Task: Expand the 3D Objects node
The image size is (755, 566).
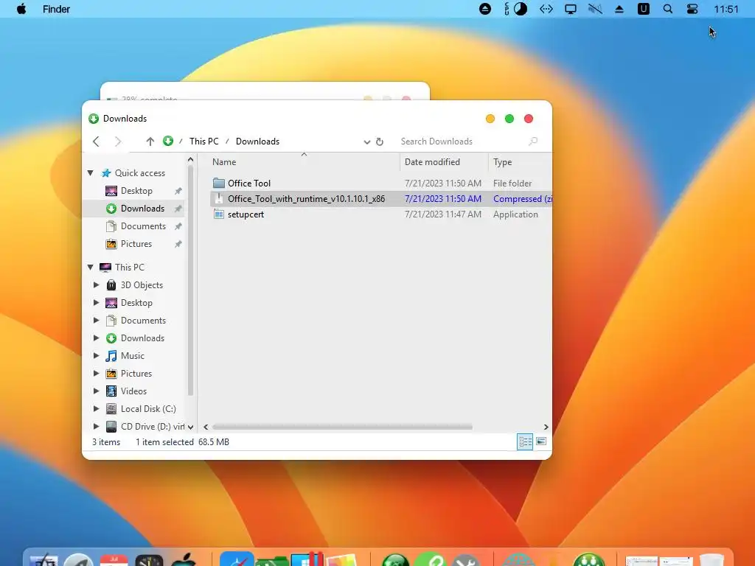Action: [97, 285]
